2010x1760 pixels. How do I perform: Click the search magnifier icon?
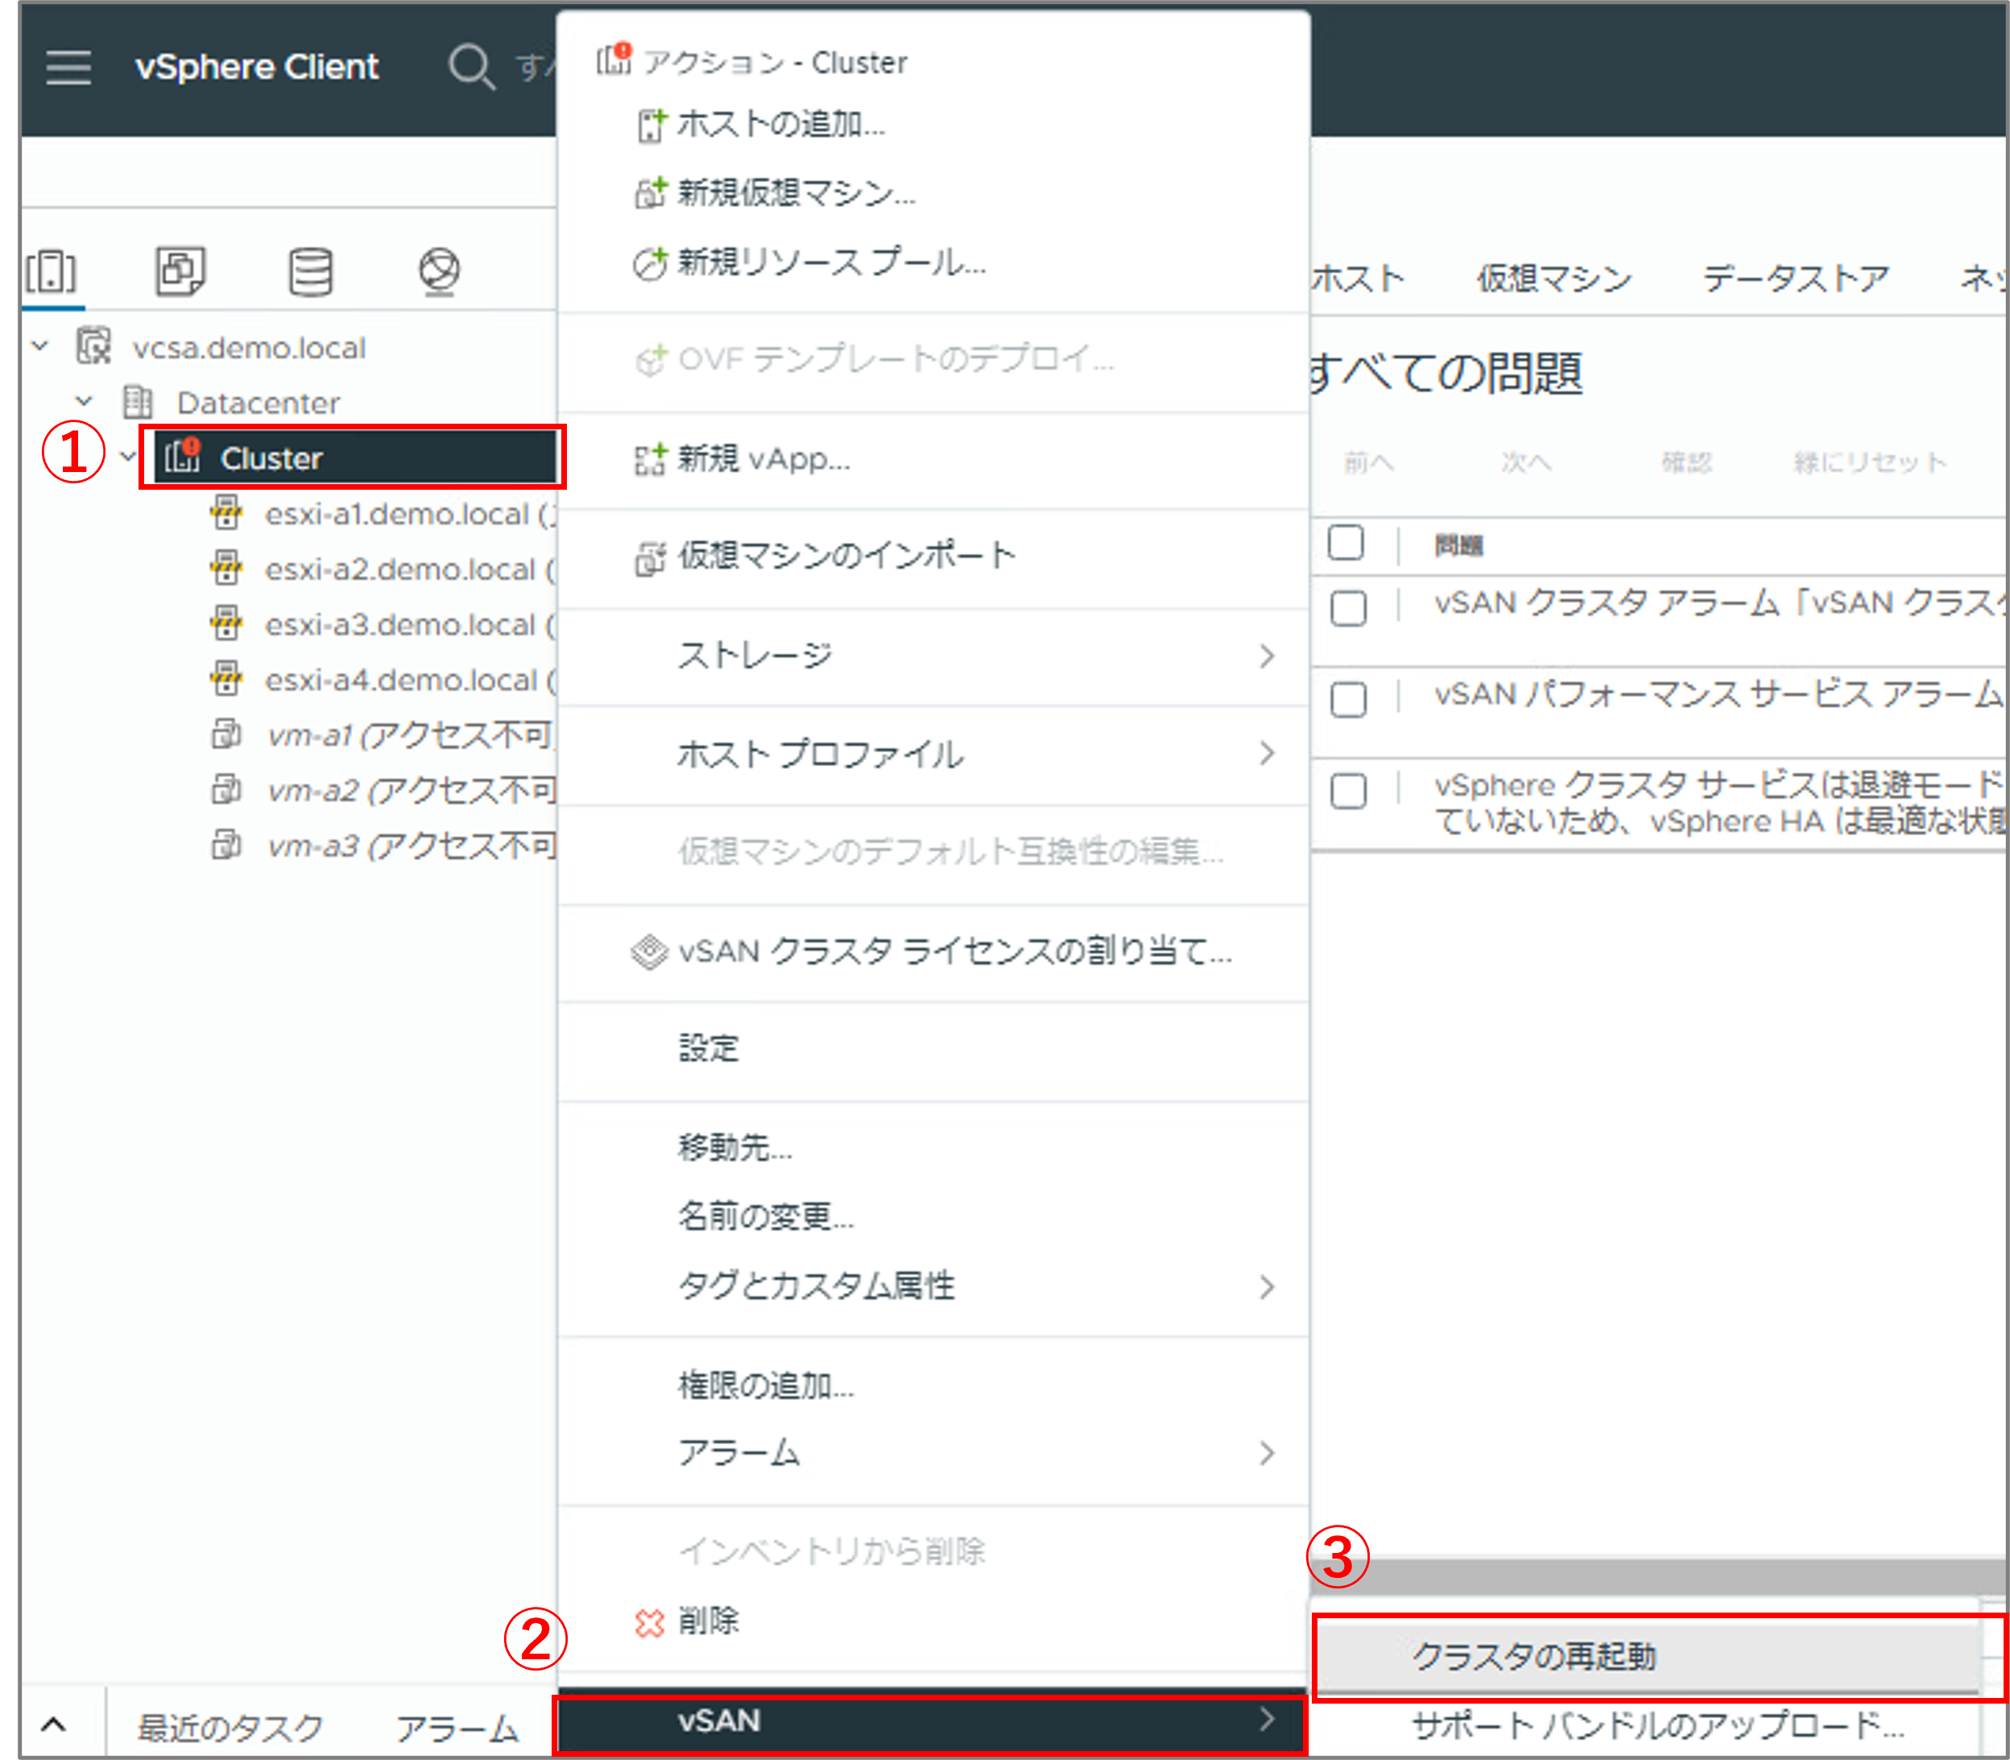pyautogui.click(x=471, y=67)
